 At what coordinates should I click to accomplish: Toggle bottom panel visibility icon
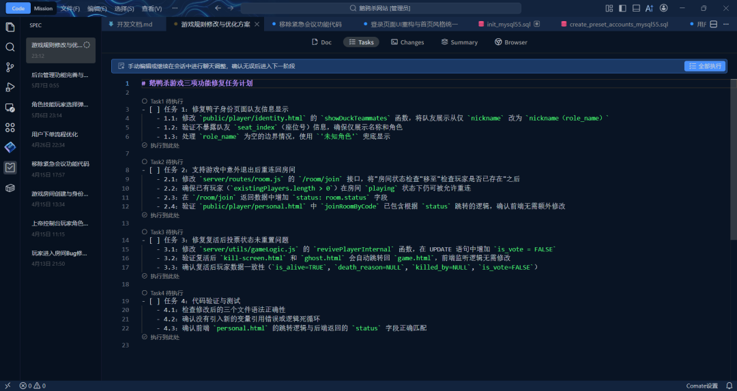(x=636, y=8)
